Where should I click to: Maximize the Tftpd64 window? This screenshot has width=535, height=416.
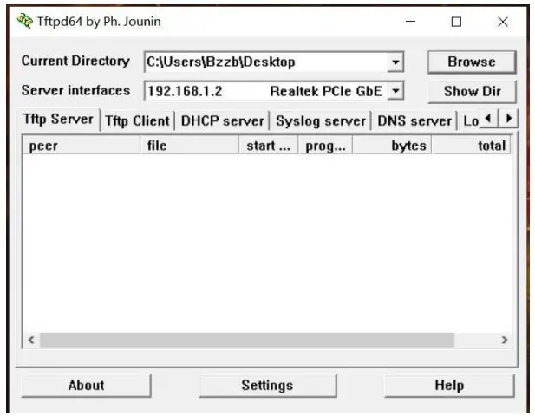coord(456,22)
